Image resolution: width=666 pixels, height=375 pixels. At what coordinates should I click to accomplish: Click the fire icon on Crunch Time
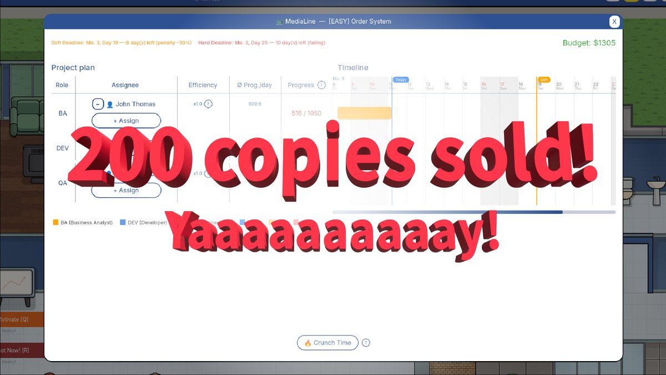(307, 343)
